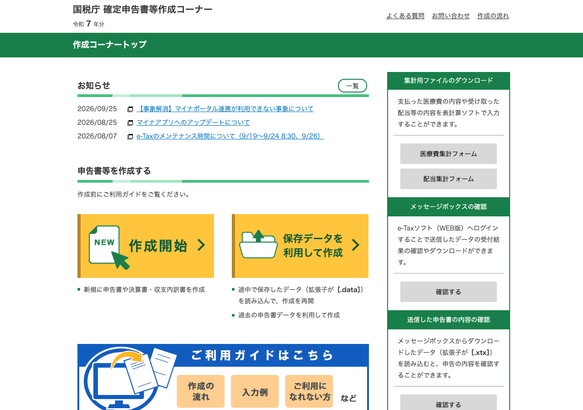Click the chevron arrow on 作成開始 banner

click(201, 245)
